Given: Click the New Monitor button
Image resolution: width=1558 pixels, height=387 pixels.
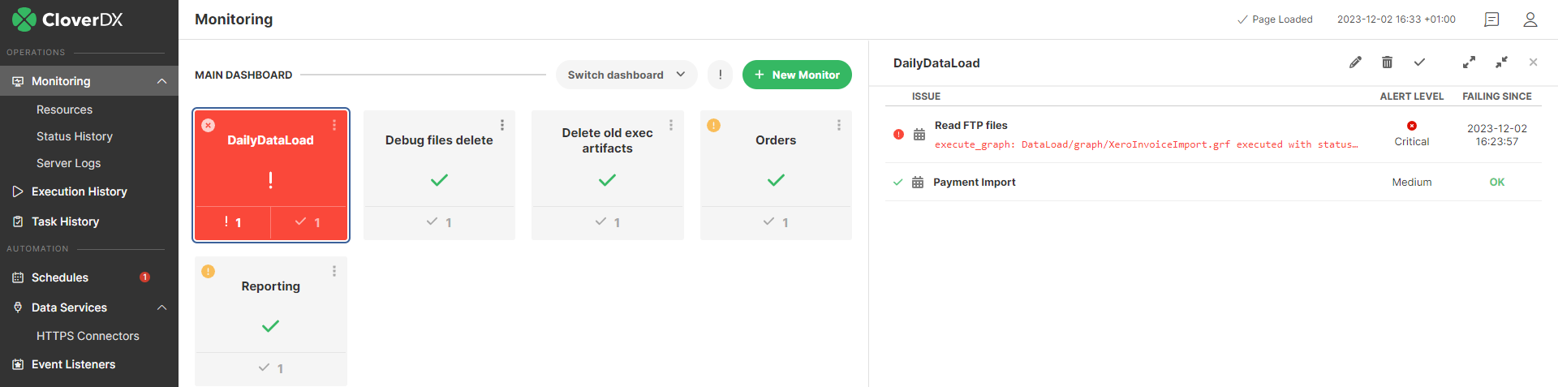Looking at the screenshot, I should point(797,75).
